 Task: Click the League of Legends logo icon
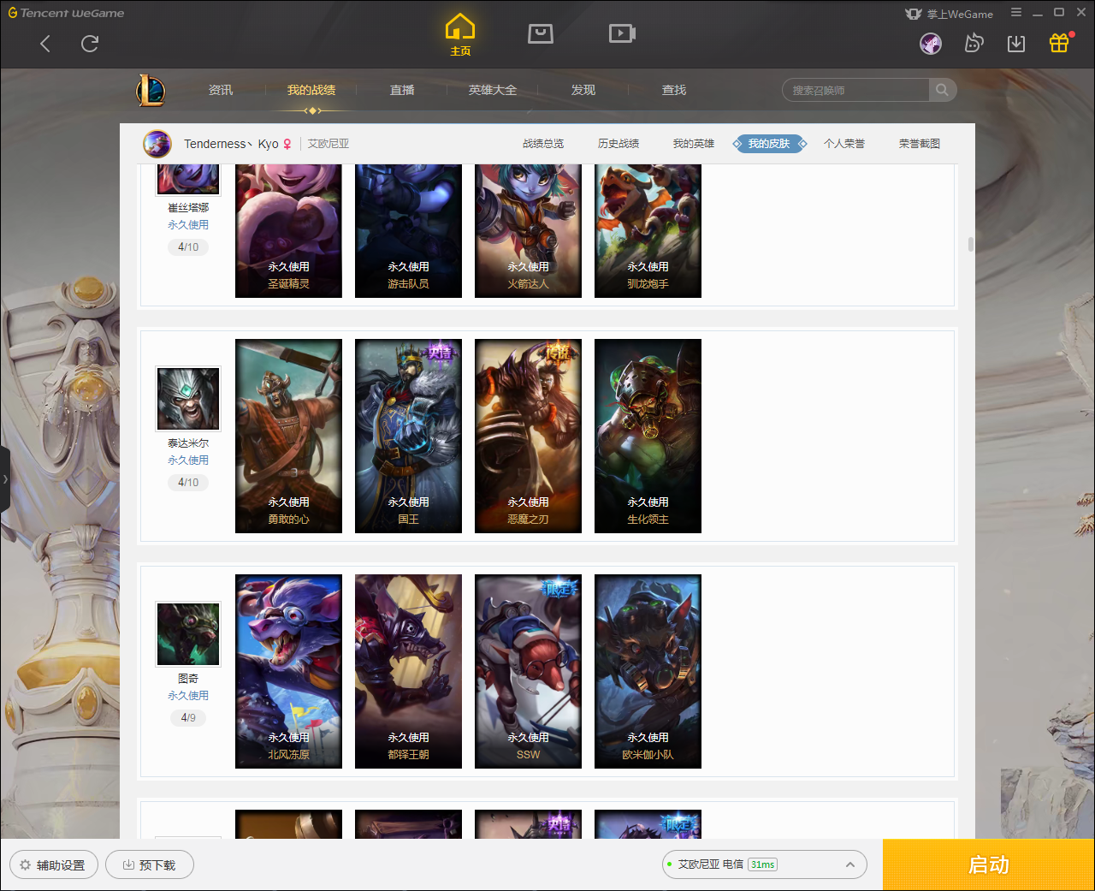151,90
